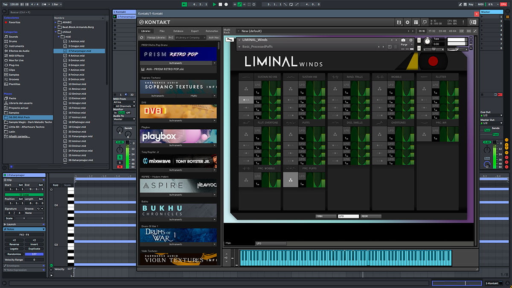512x288 pixels.
Task: Switch to the Automation tab in Kontakt
Action: [x=212, y=31]
